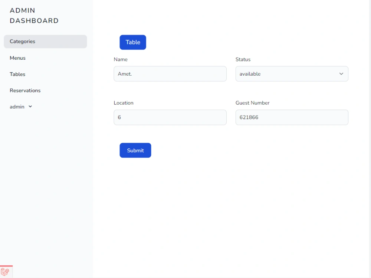Submit the table form
371x278 pixels.
coord(135,150)
